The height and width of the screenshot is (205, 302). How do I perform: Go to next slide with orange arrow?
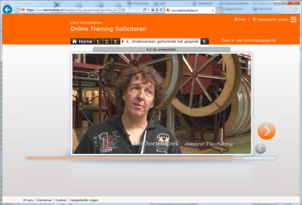[x=266, y=131]
